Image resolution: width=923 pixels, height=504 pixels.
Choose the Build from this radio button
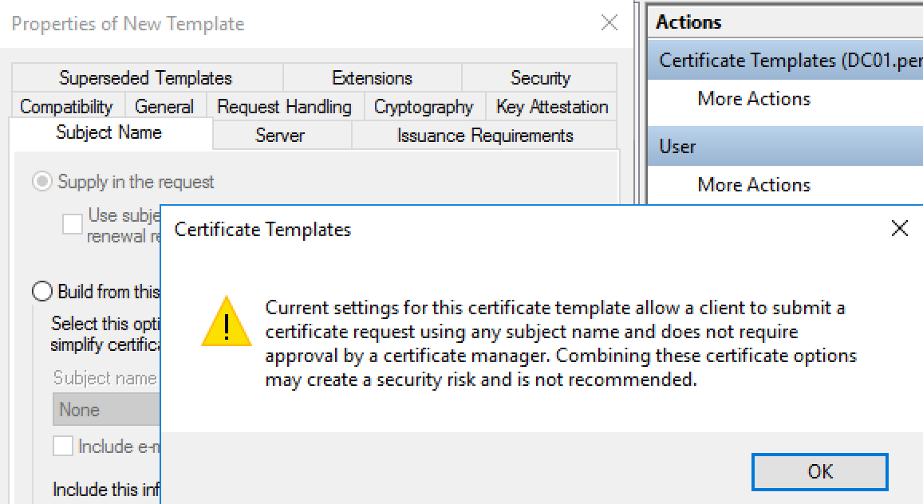pos(42,292)
